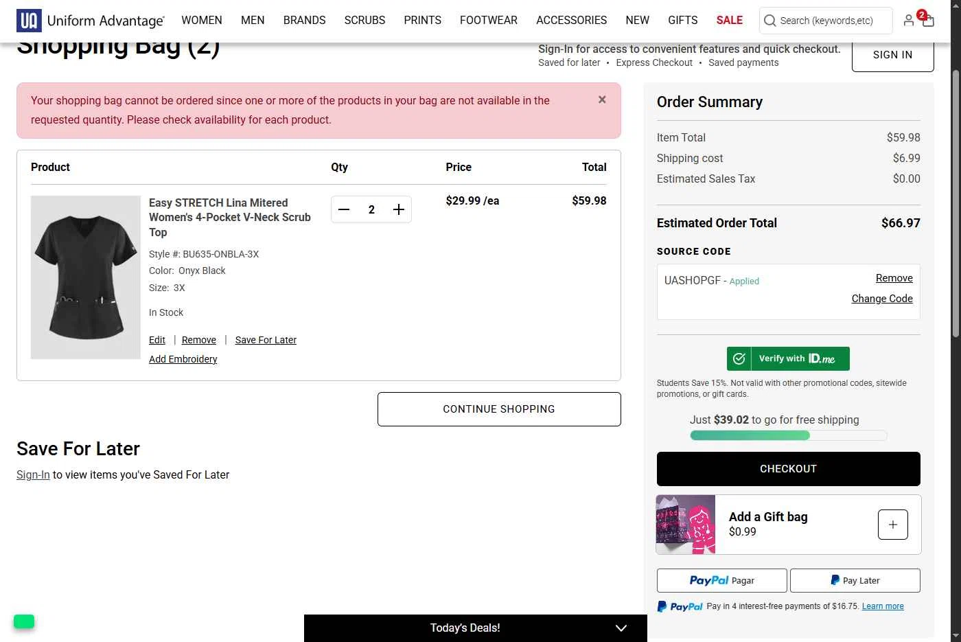The height and width of the screenshot is (642, 961).
Task: Open the scrub top product thumbnail
Action: (x=86, y=277)
